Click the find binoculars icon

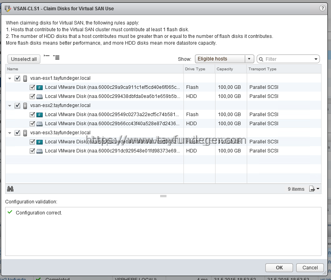point(10,189)
